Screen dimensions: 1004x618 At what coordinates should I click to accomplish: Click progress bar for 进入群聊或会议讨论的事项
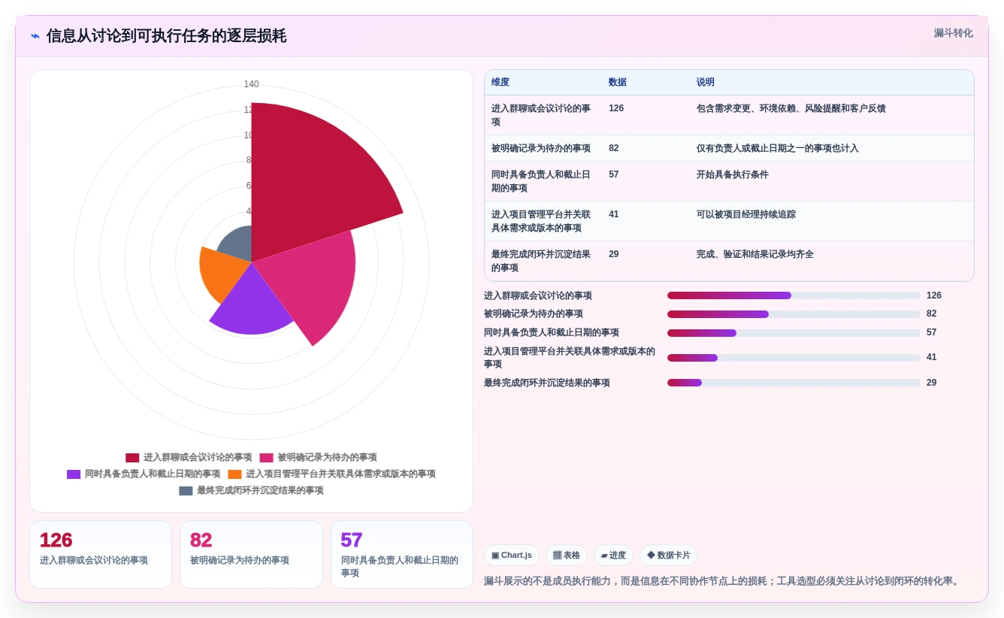794,295
